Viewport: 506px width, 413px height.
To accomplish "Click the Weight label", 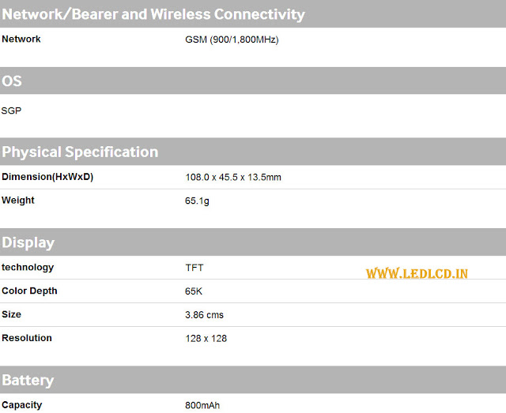I will click(x=18, y=201).
